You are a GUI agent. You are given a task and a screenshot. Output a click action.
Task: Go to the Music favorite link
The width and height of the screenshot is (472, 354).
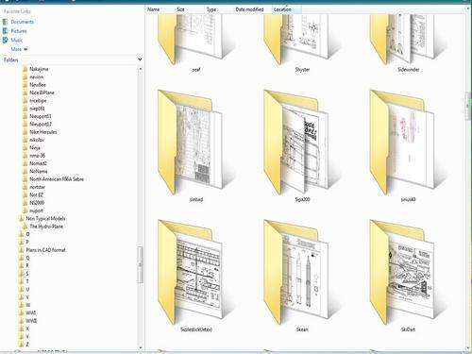tap(17, 40)
